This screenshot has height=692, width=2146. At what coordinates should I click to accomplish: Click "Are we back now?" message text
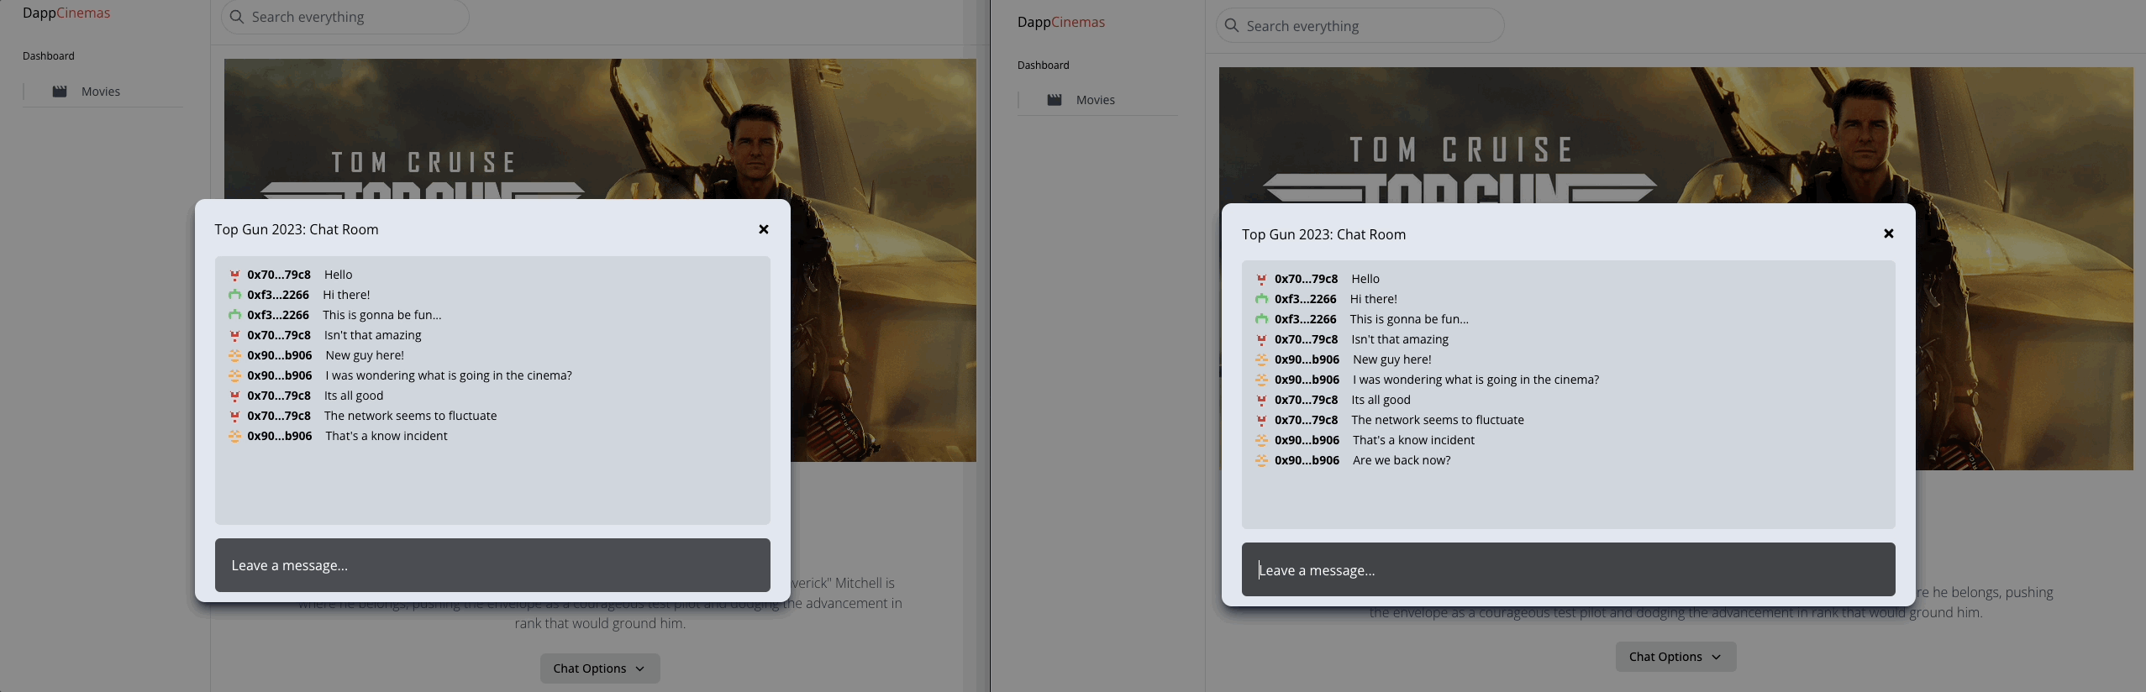[1402, 460]
